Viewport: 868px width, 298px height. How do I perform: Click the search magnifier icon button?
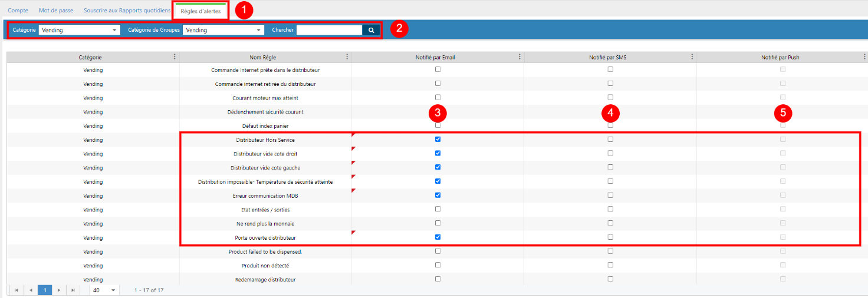pyautogui.click(x=371, y=30)
